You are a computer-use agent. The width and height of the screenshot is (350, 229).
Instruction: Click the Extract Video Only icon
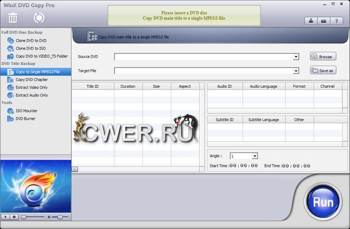point(10,87)
